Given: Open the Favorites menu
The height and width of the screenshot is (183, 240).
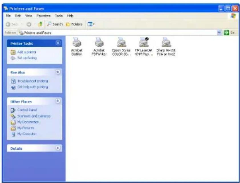Looking at the screenshot, I should coord(44,16).
